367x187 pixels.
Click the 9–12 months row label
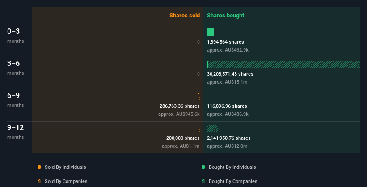click(16, 132)
